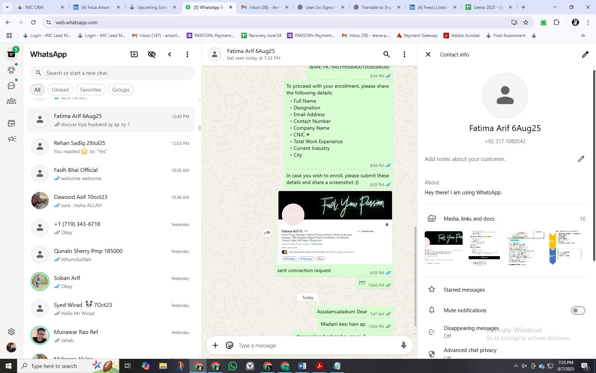596x373 pixels.
Task: Open new browser tab plus button
Action: pyautogui.click(x=523, y=7)
